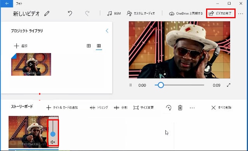
Task: Click the 0:09 duration label
Action: [216, 85]
